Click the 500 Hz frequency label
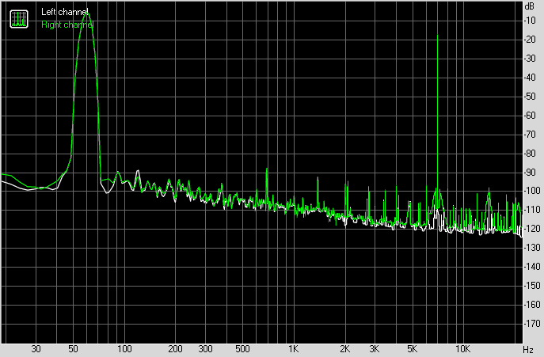This screenshot has height=357, width=544. [242, 349]
